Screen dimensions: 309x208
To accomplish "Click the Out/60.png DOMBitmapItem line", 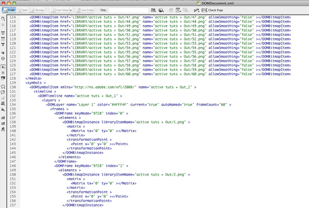I will coord(160,74).
